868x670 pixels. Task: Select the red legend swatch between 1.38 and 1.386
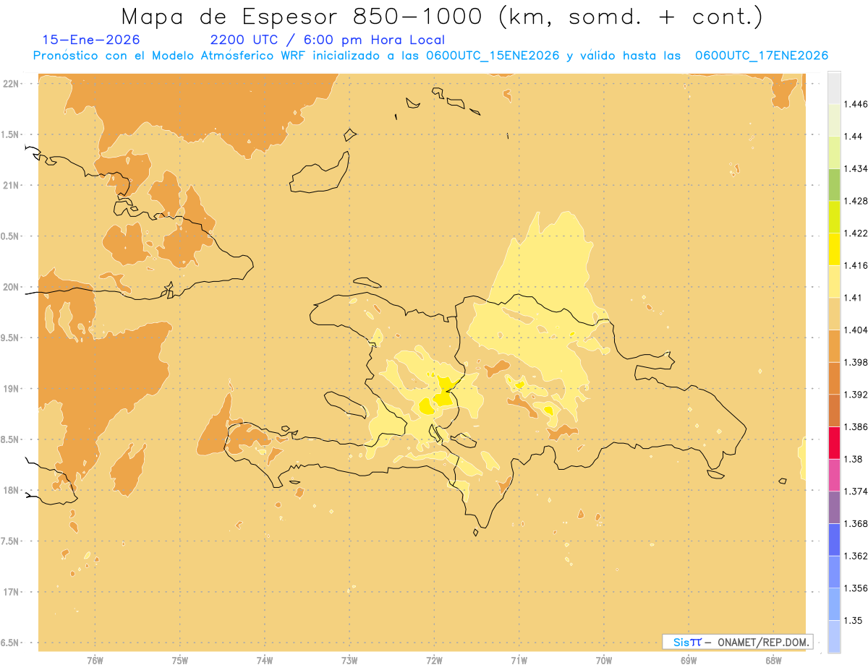833,443
